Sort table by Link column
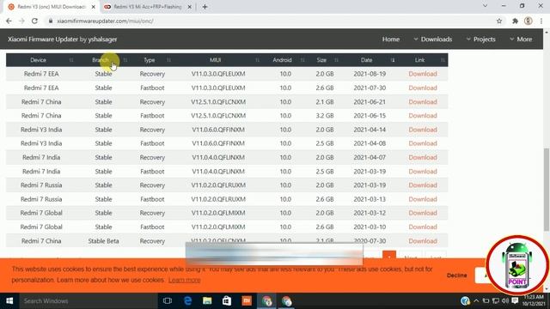550x309 pixels. click(x=422, y=60)
